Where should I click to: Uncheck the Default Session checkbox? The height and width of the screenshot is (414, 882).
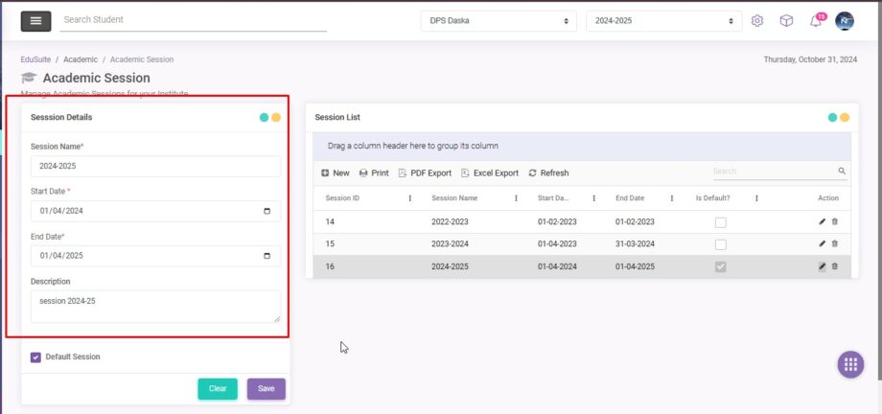point(36,357)
